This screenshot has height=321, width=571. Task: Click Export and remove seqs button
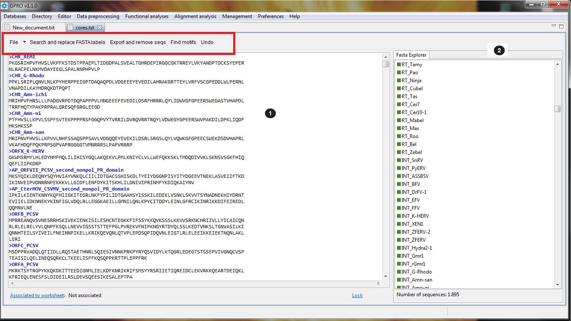click(x=138, y=42)
